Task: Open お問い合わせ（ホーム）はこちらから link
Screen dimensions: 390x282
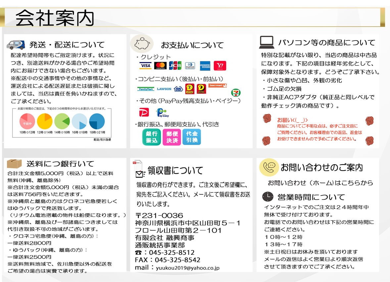Action: click(320, 183)
